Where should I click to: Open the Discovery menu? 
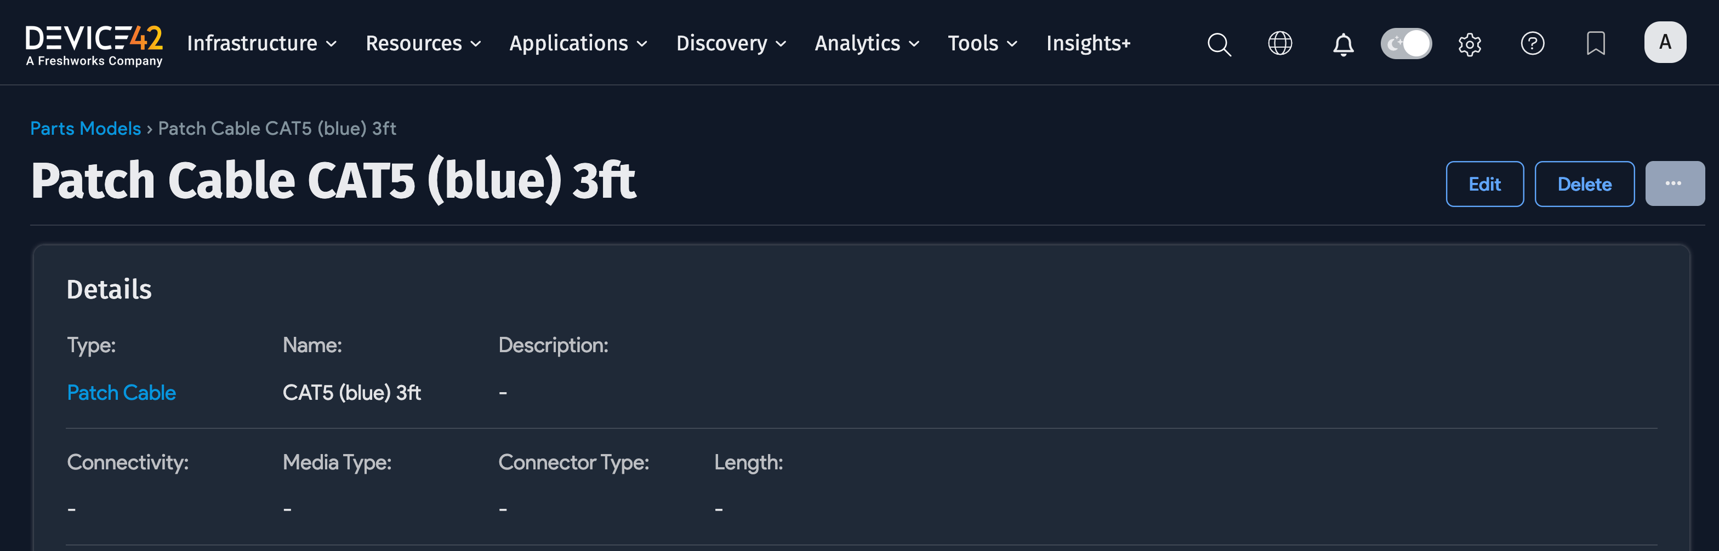[731, 44]
